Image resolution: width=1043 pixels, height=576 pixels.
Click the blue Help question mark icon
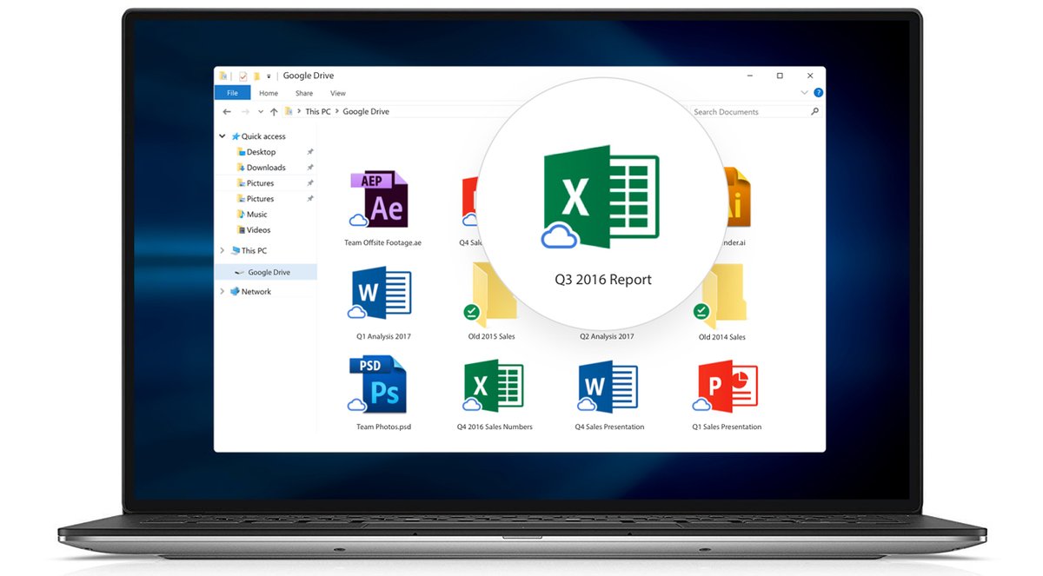[818, 93]
